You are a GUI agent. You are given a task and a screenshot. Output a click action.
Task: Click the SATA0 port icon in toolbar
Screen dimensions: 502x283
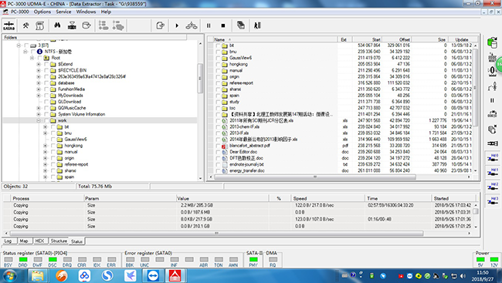(8, 25)
